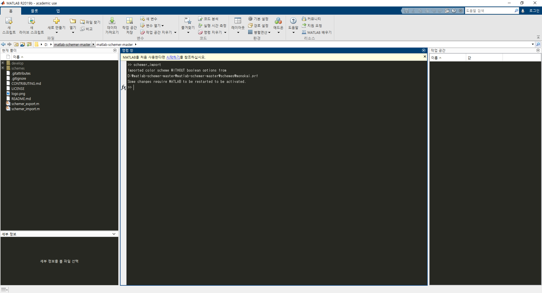Click the Save Workspace (작업 공간 저장) icon
The image size is (542, 293).
coord(130,21)
